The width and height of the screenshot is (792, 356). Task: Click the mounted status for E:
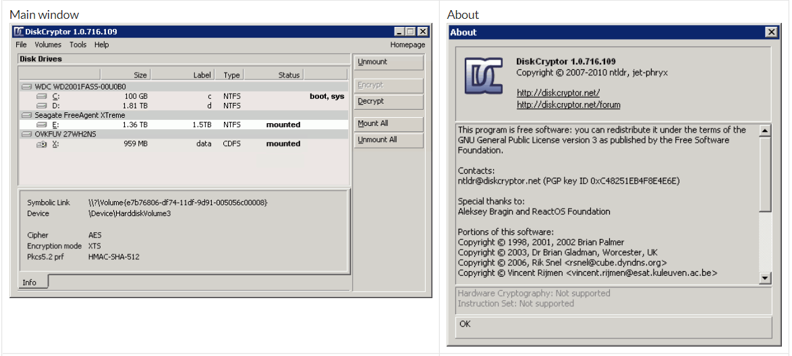pyautogui.click(x=283, y=125)
